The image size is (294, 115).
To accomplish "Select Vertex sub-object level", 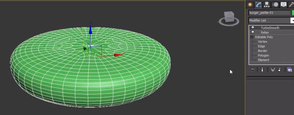I will pos(263,42).
